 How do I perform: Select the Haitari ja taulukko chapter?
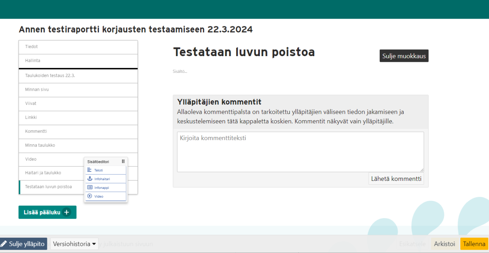tap(50, 173)
